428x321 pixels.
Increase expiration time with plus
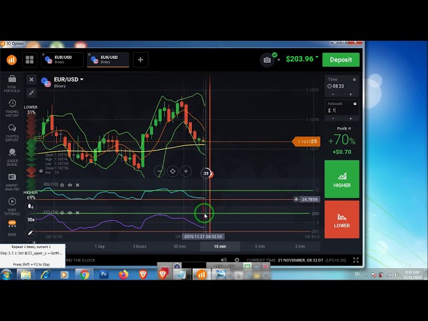click(x=350, y=94)
